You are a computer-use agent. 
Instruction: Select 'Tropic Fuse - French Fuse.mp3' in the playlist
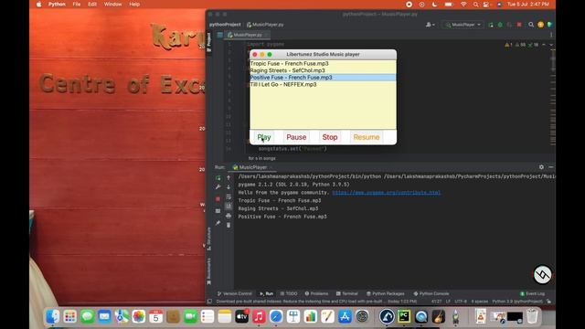(x=323, y=63)
